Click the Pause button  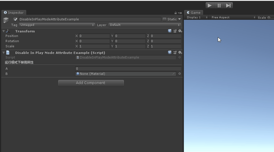click(219, 5)
